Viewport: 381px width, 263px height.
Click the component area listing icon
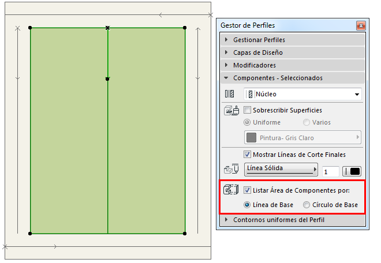(x=231, y=190)
